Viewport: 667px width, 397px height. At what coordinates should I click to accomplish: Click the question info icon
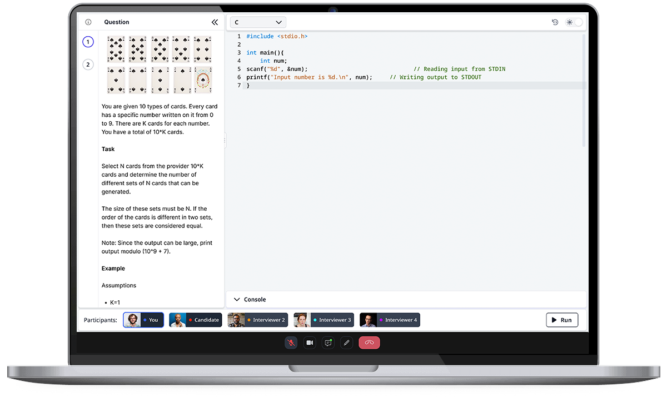(88, 22)
